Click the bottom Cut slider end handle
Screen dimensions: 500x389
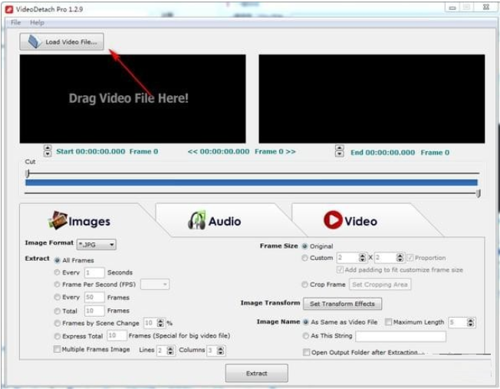(479, 193)
